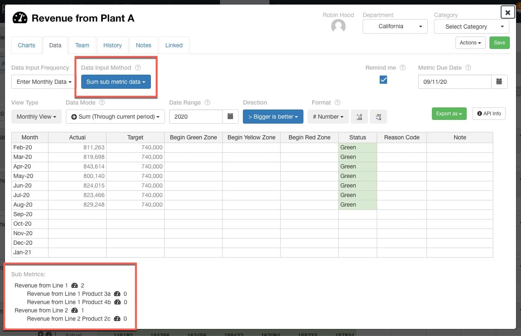The height and width of the screenshot is (336, 521).
Task: Open Robin Hood's avatar picture
Action: [x=338, y=27]
